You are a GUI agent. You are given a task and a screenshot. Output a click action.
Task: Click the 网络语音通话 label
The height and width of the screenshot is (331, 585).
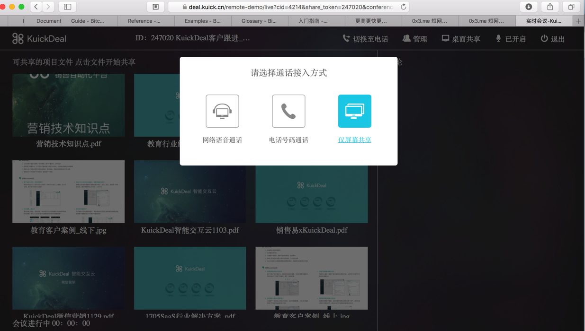(222, 140)
